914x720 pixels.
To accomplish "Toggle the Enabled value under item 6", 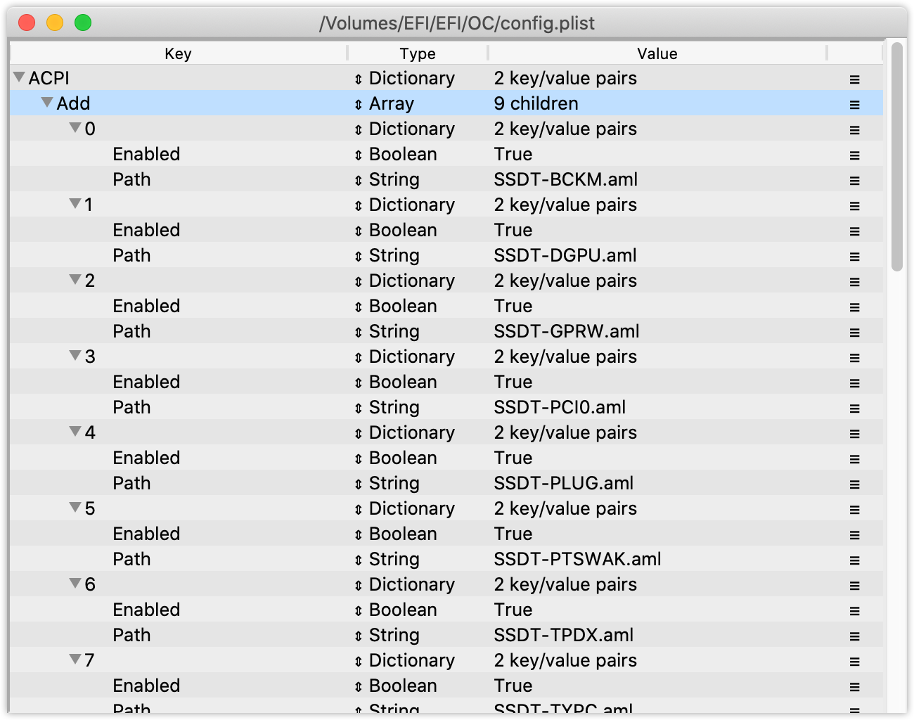I will pos(513,610).
